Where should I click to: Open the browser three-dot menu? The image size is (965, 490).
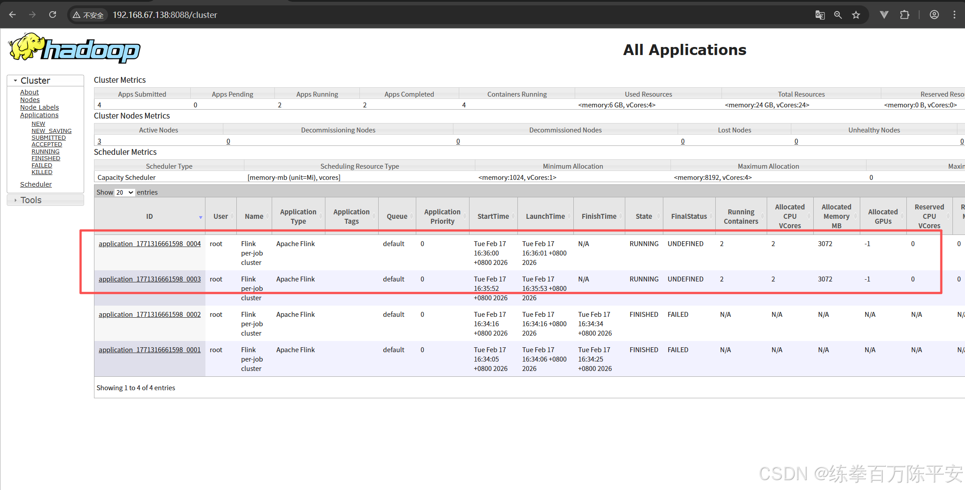(954, 15)
